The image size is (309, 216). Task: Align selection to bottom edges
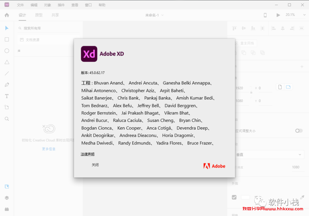253,28
